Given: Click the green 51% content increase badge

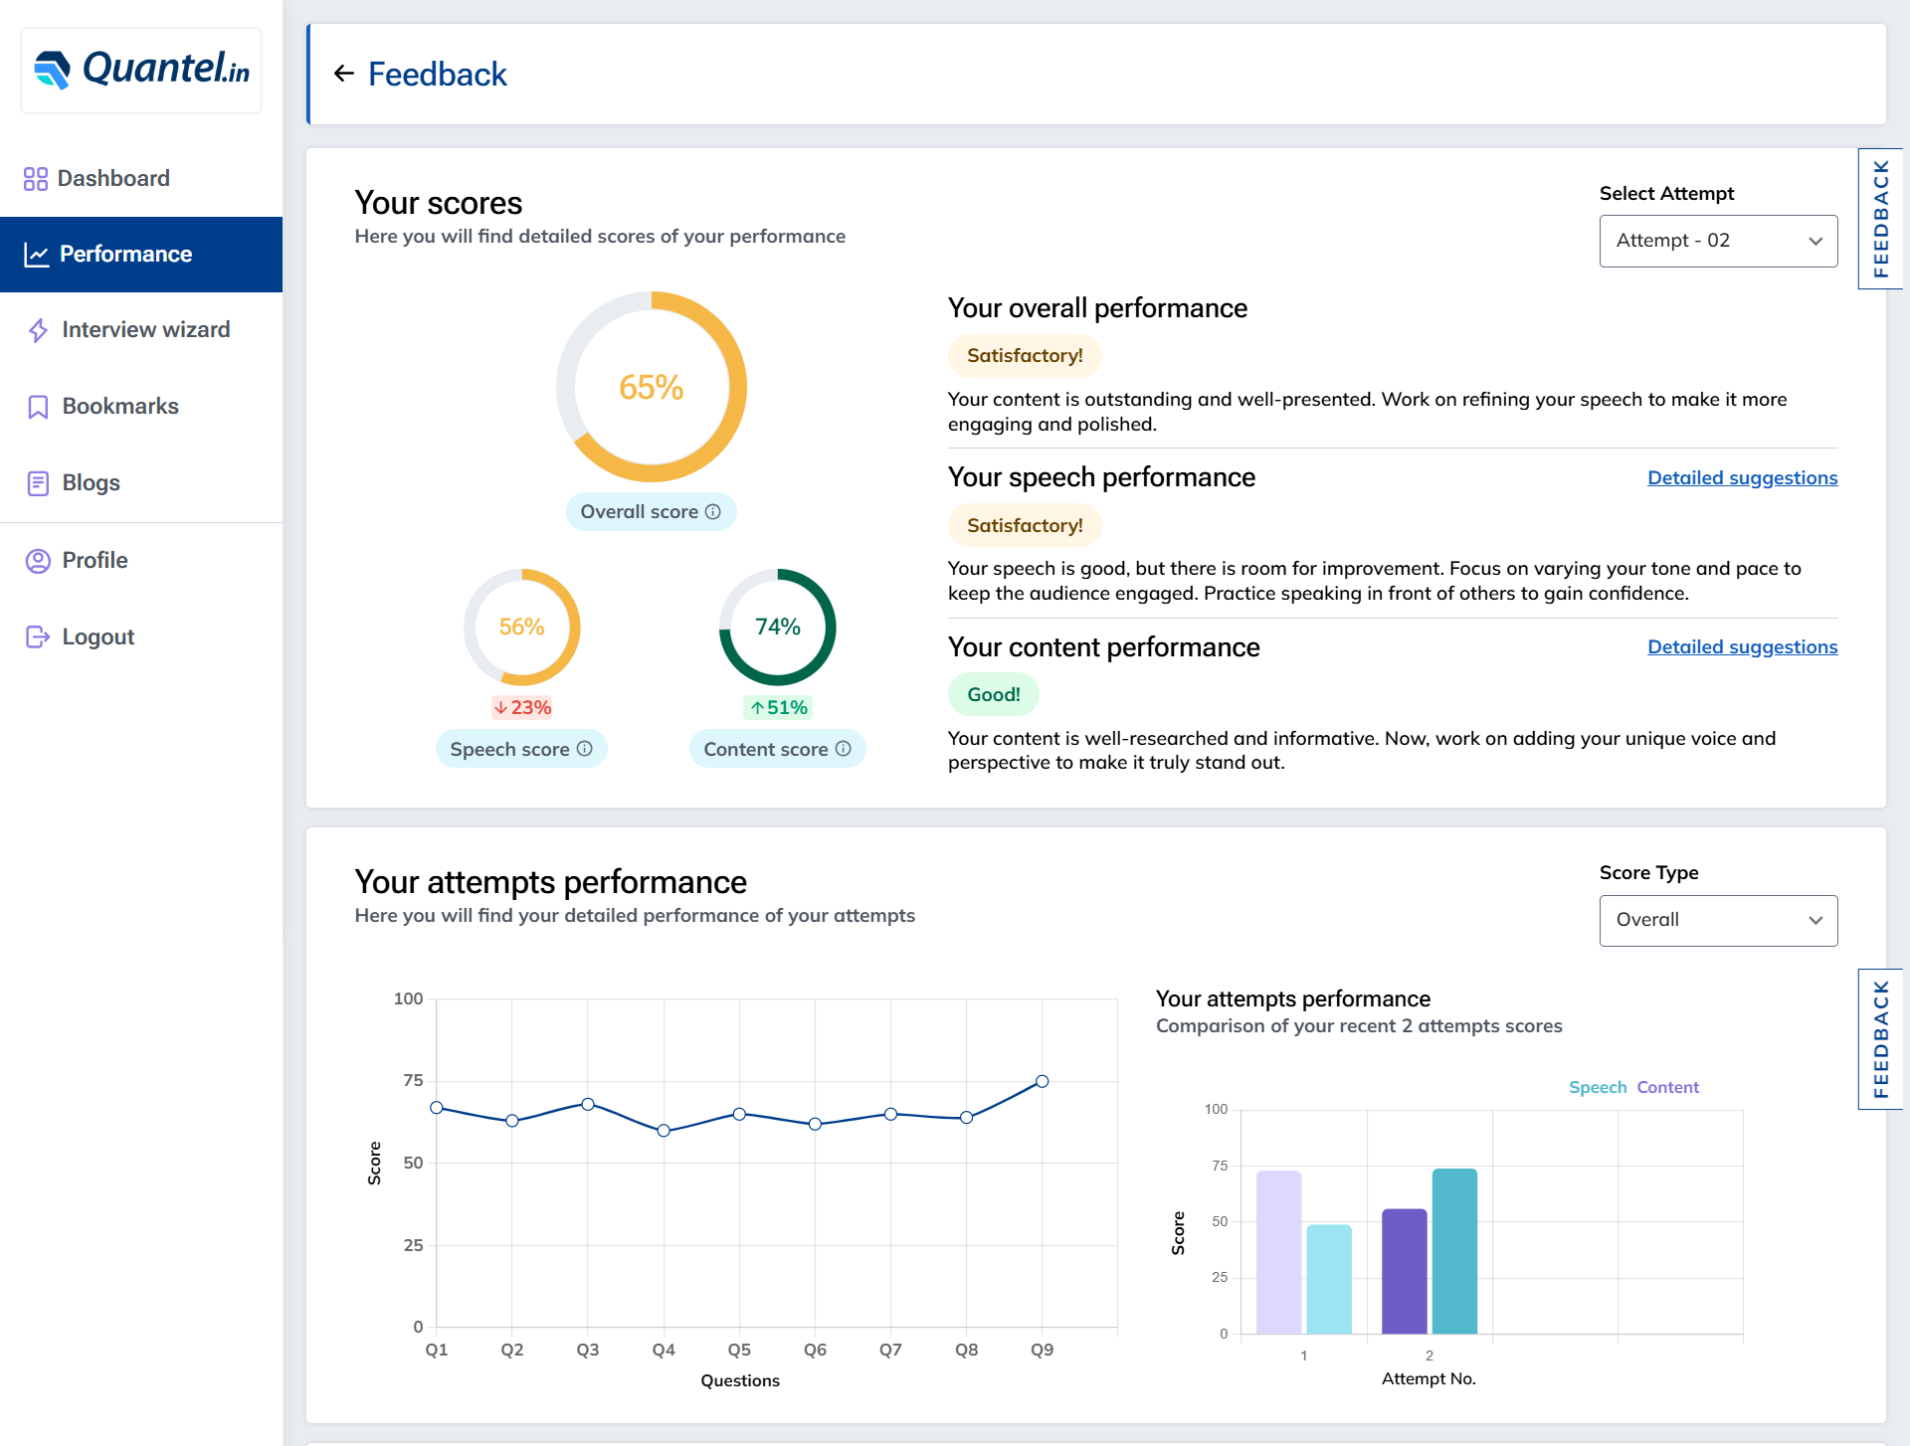Looking at the screenshot, I should click(778, 707).
